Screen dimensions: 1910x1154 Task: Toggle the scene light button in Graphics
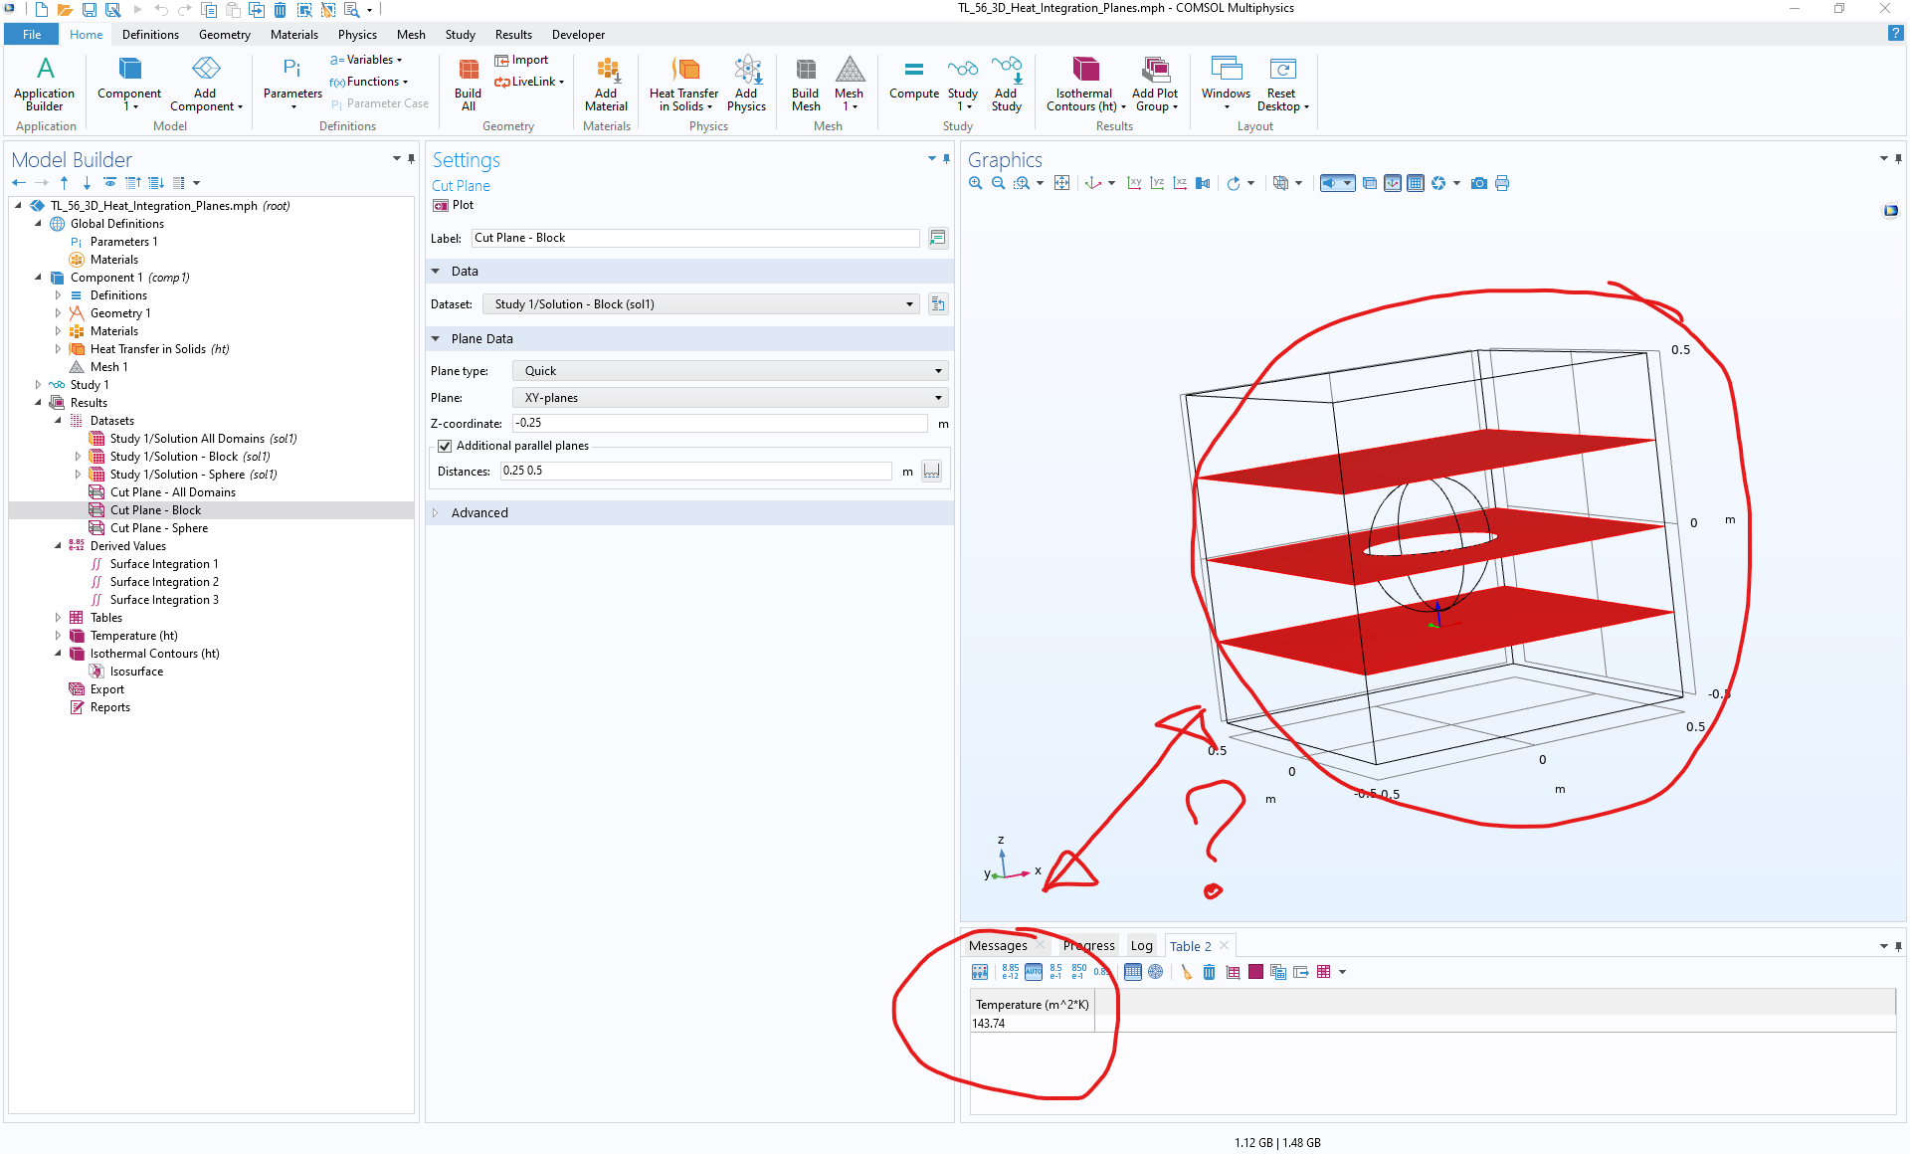point(1337,183)
